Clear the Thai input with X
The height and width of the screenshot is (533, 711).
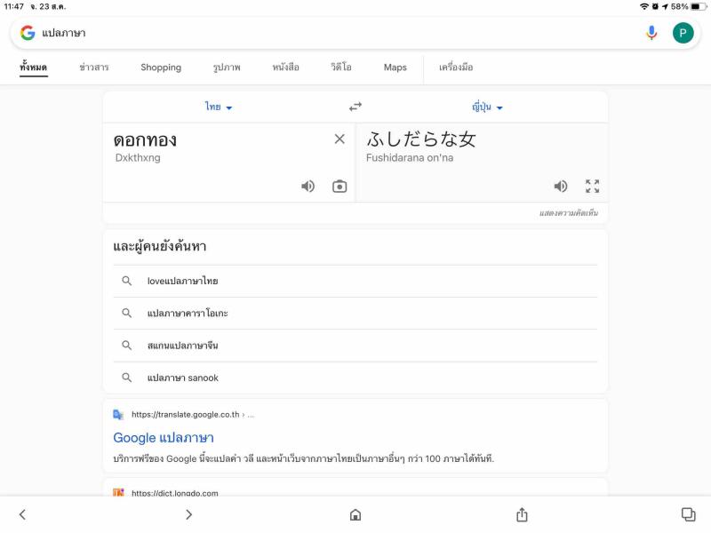(340, 139)
